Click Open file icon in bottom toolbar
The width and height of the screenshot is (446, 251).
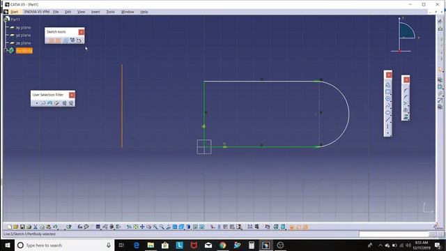tap(15, 227)
